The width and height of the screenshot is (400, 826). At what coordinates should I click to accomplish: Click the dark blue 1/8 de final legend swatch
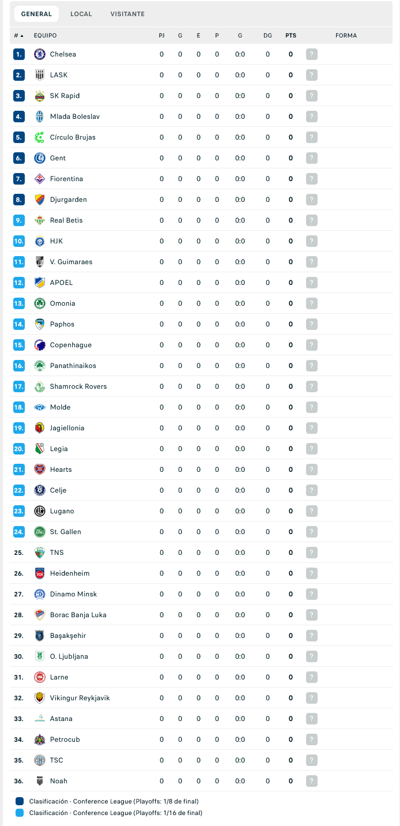pos(20,801)
